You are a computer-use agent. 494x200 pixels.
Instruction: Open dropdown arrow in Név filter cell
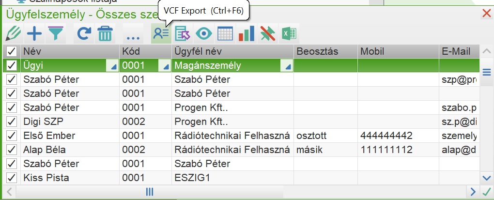click(114, 66)
